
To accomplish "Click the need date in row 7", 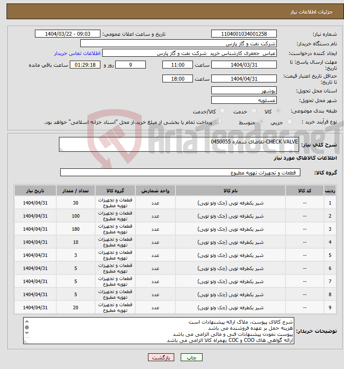I will click(x=35, y=281).
